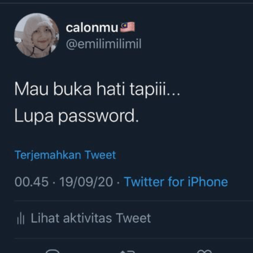Click the word "hati" in the tweet
The image size is (253, 253).
(111, 89)
